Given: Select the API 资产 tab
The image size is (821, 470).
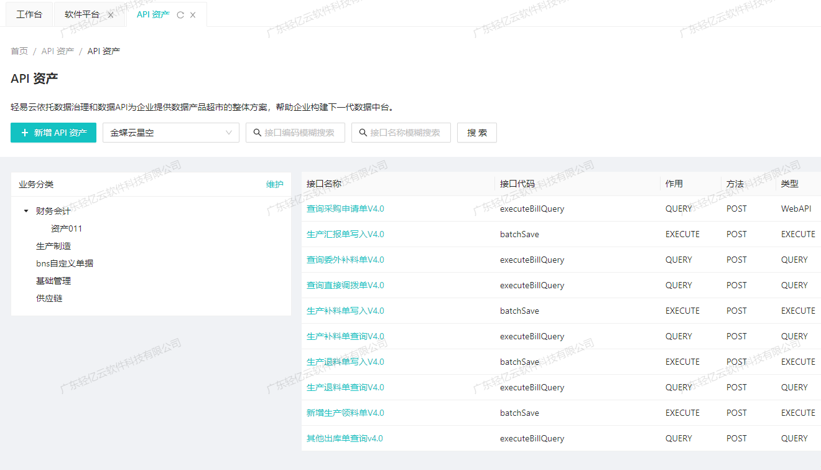Looking at the screenshot, I should (153, 14).
